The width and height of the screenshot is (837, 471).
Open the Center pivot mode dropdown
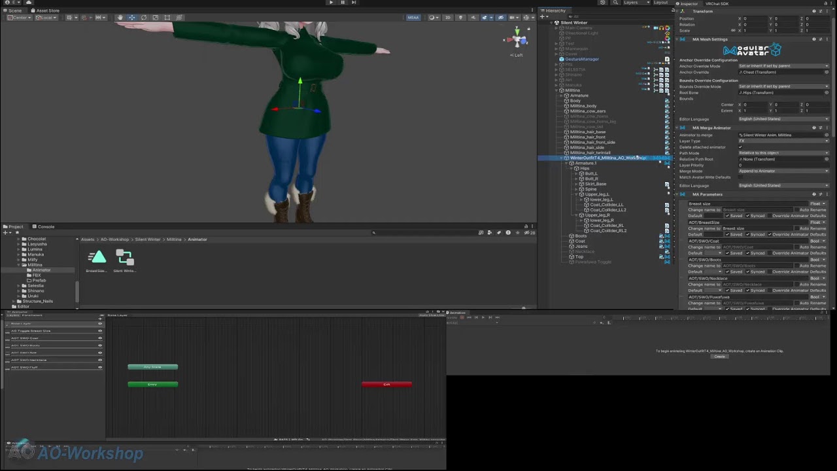tap(18, 18)
